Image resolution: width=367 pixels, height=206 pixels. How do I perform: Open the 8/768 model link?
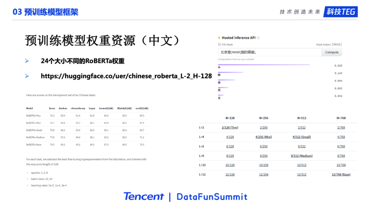[341, 156]
